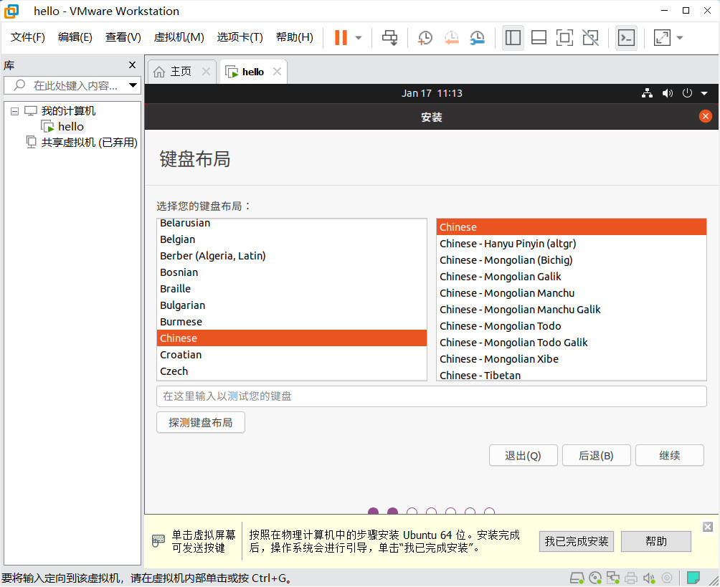
Task: Toggle the library sidebar view
Action: tap(513, 38)
